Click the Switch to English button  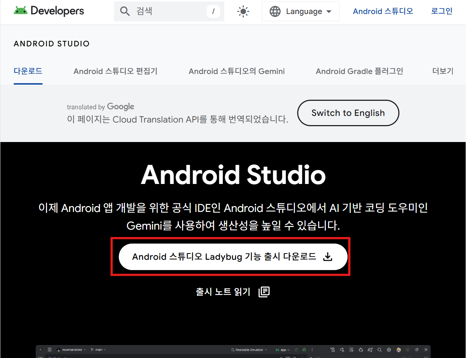click(348, 113)
